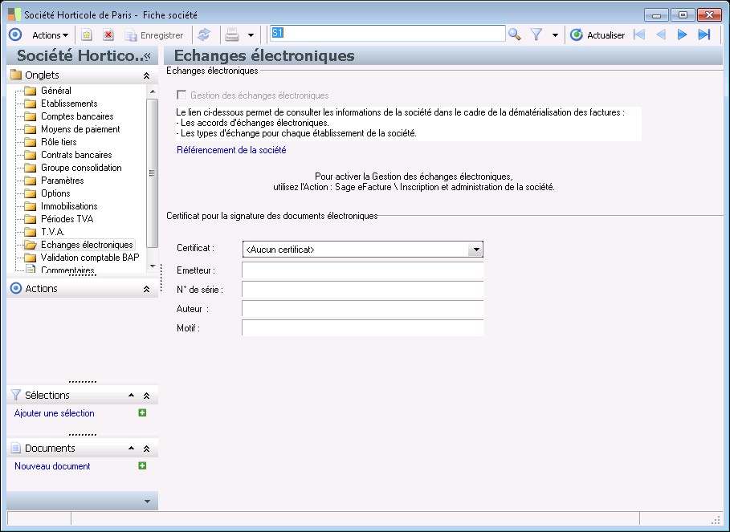Collapse the Onglets section
Image resolution: width=730 pixels, height=532 pixels.
pyautogui.click(x=146, y=75)
